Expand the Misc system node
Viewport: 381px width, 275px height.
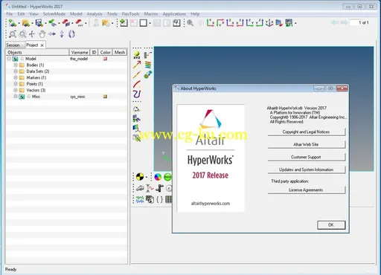pyautogui.click(x=16, y=97)
